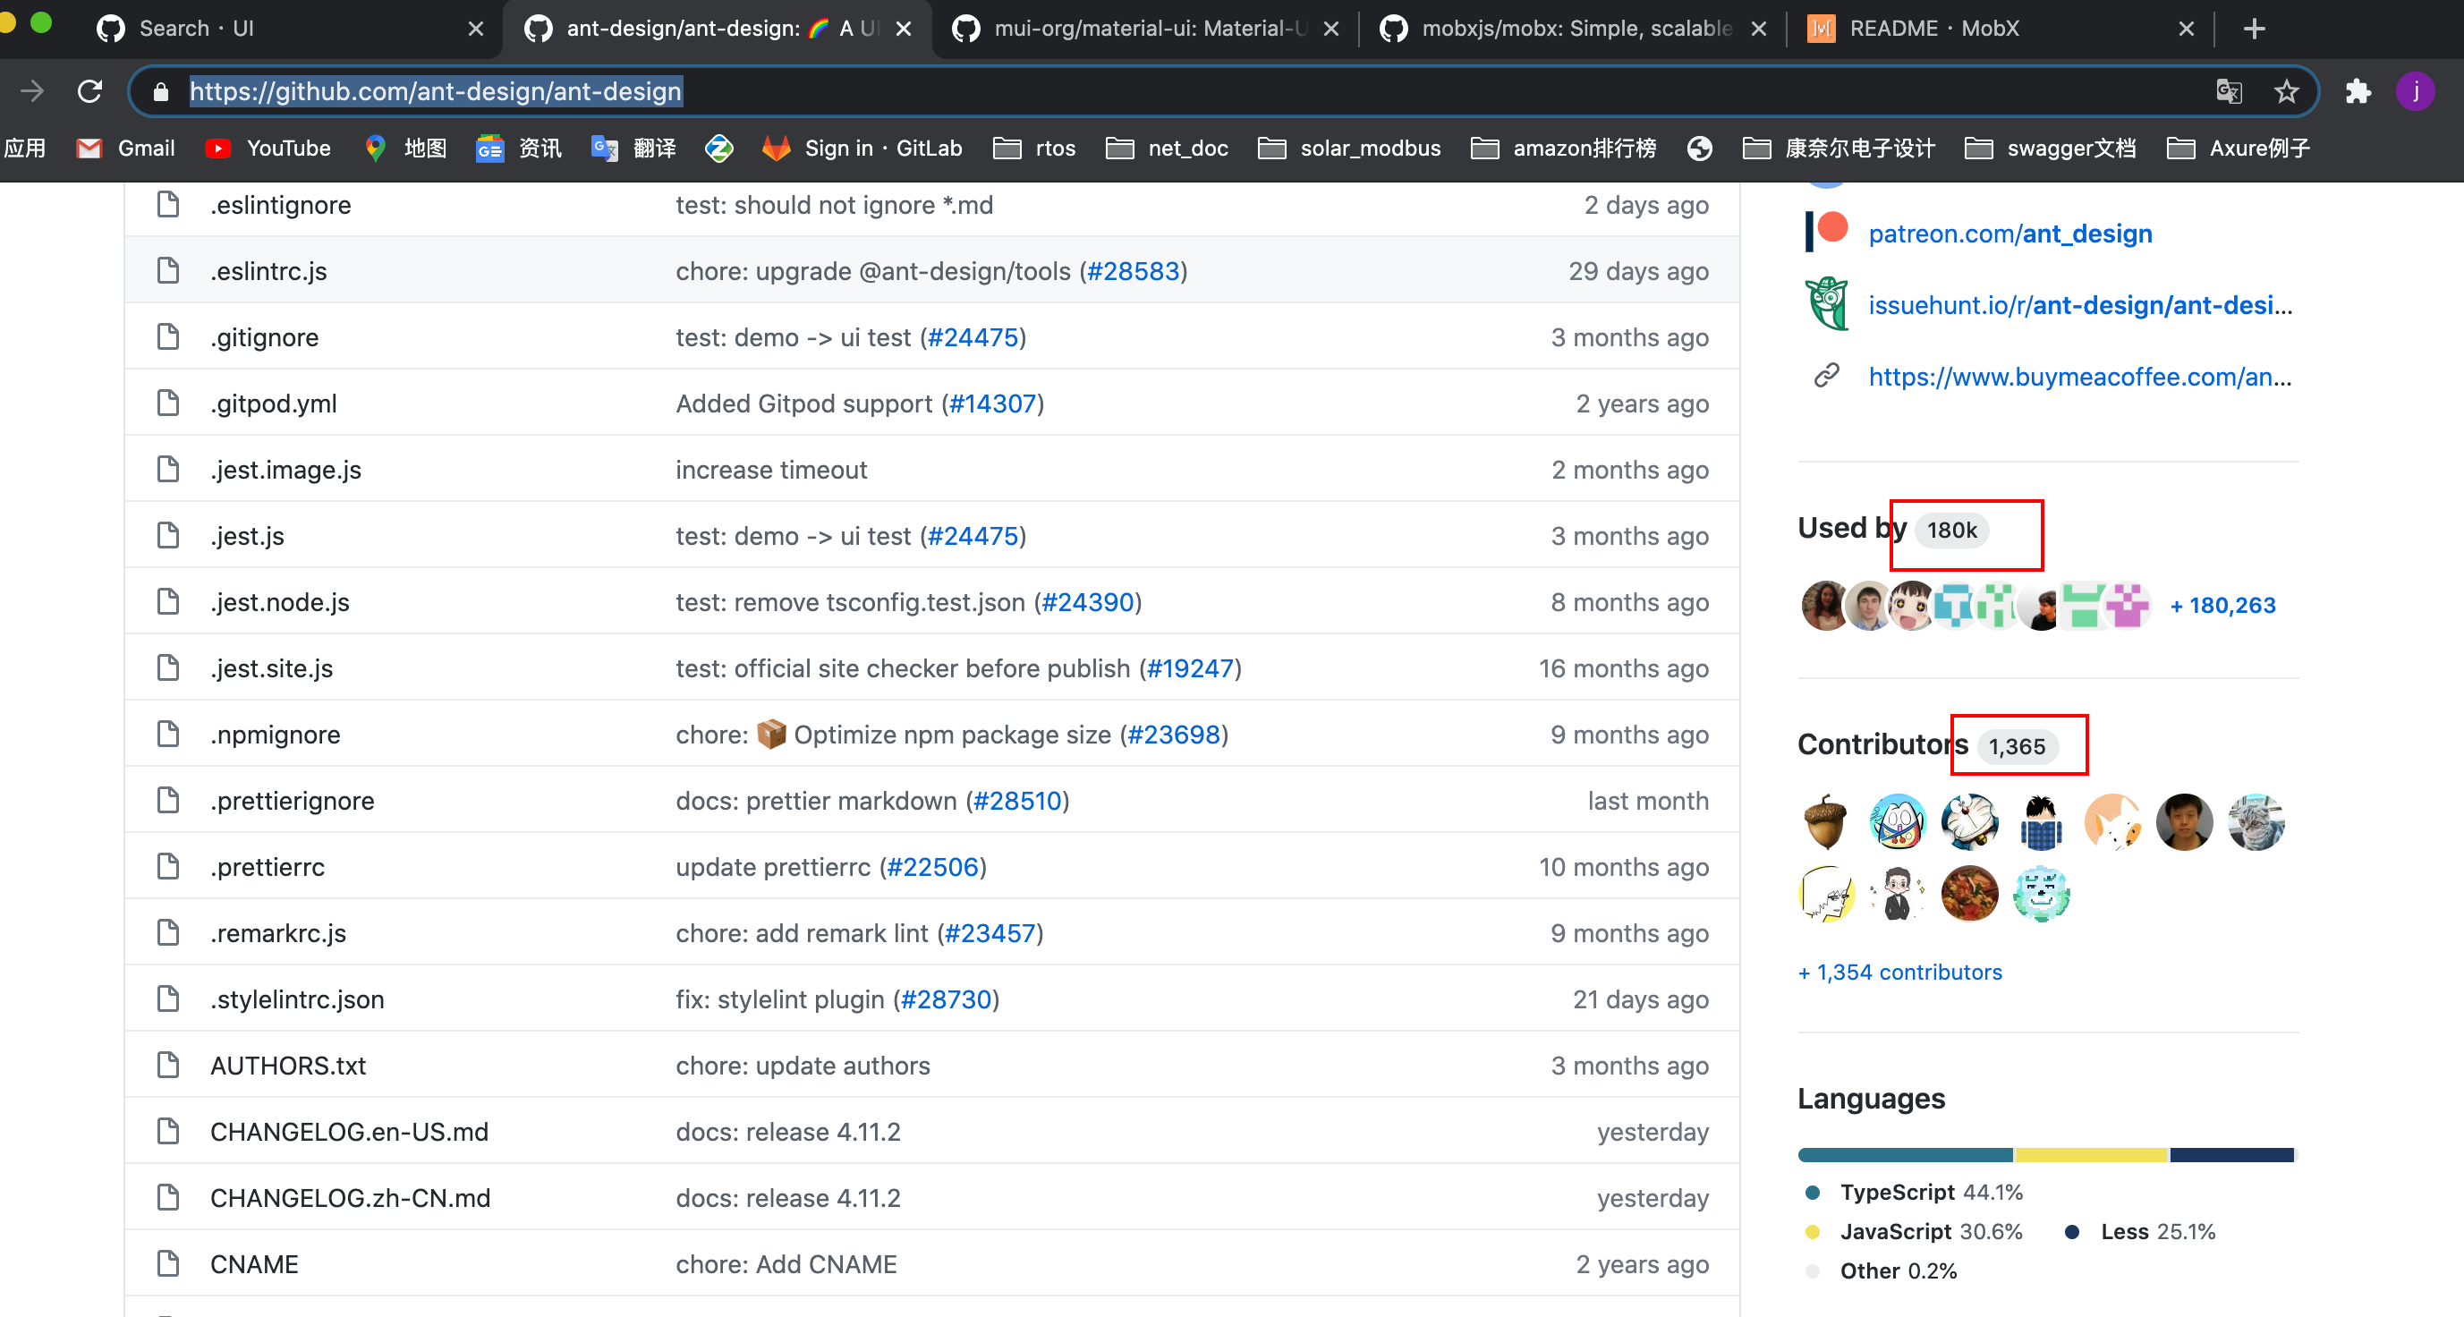The width and height of the screenshot is (2464, 1317).
Task: Open the CHANGELOG.zh-CN.md file
Action: tap(350, 1198)
